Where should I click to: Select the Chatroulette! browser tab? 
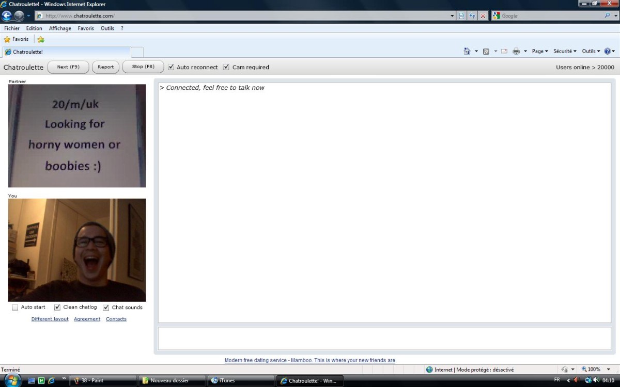tap(67, 52)
